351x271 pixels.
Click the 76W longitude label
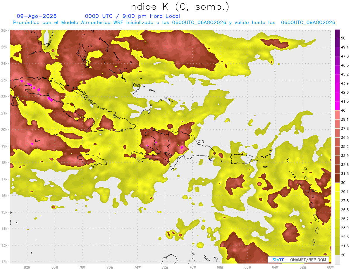point(110,267)
